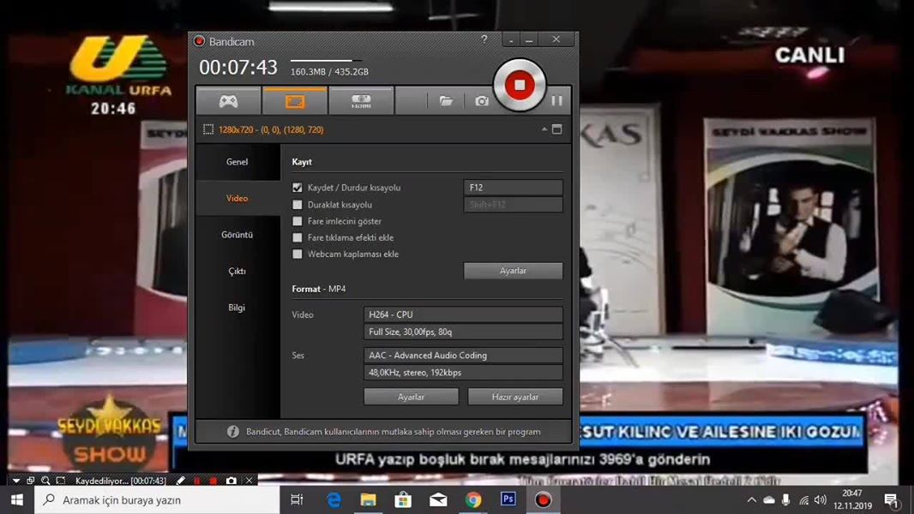Open the volume control in system tray
914x514 pixels.
pyautogui.click(x=821, y=500)
